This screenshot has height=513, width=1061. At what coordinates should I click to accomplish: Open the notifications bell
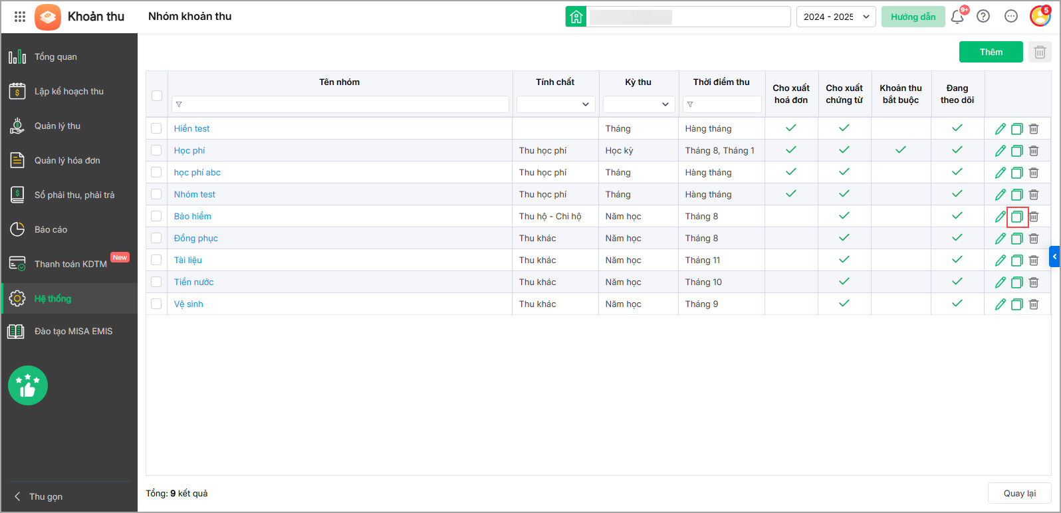coord(957,17)
